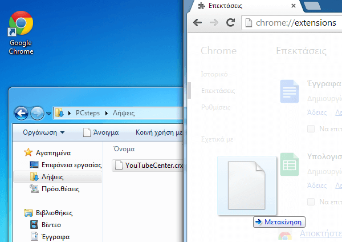Click the chrome://extensions address bar
The width and height of the screenshot is (342, 242).
pos(292,23)
